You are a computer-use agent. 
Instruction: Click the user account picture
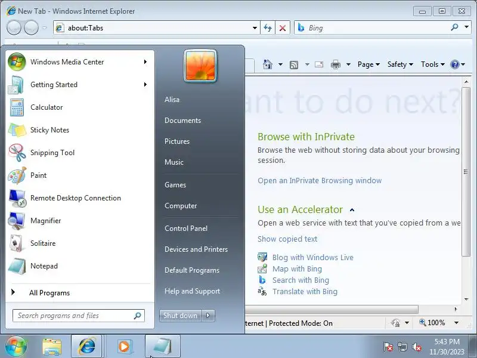coord(200,66)
